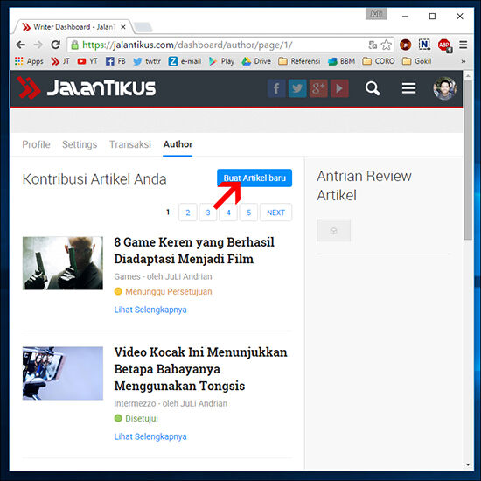The width and height of the screenshot is (481, 481).
Task: Go to pagination page 3
Action: pyautogui.click(x=208, y=213)
